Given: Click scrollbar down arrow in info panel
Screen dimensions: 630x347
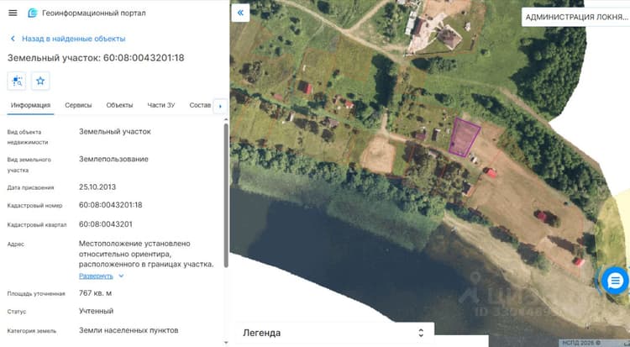Looking at the screenshot, I should pyautogui.click(x=226, y=343).
